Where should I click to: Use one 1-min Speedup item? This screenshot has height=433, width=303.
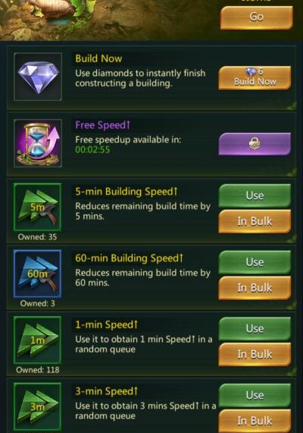pyautogui.click(x=255, y=329)
